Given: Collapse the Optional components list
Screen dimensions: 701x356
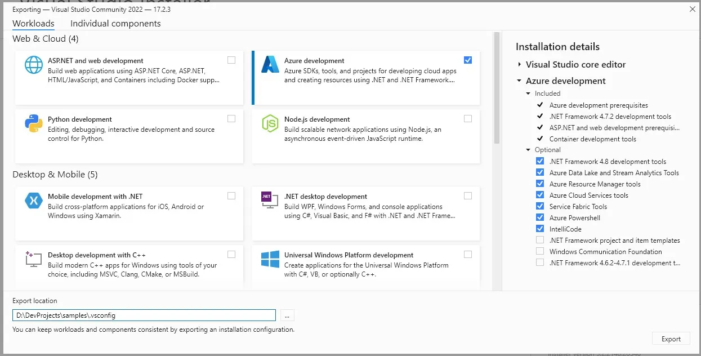Looking at the screenshot, I should coord(528,150).
